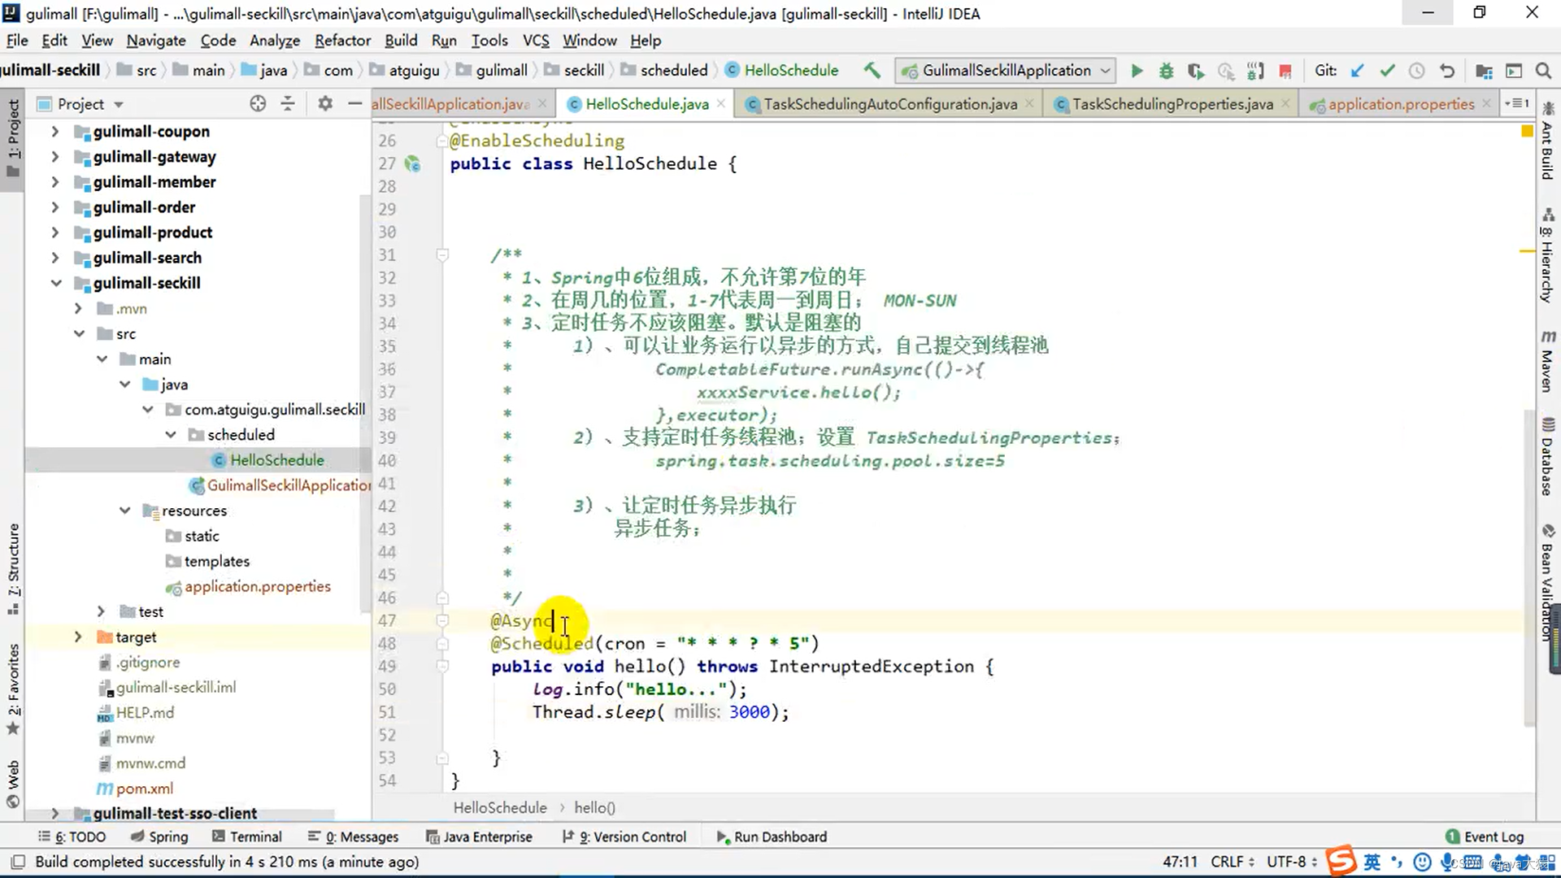
Task: Click the editor vertical scrollbar
Action: [x=1528, y=569]
